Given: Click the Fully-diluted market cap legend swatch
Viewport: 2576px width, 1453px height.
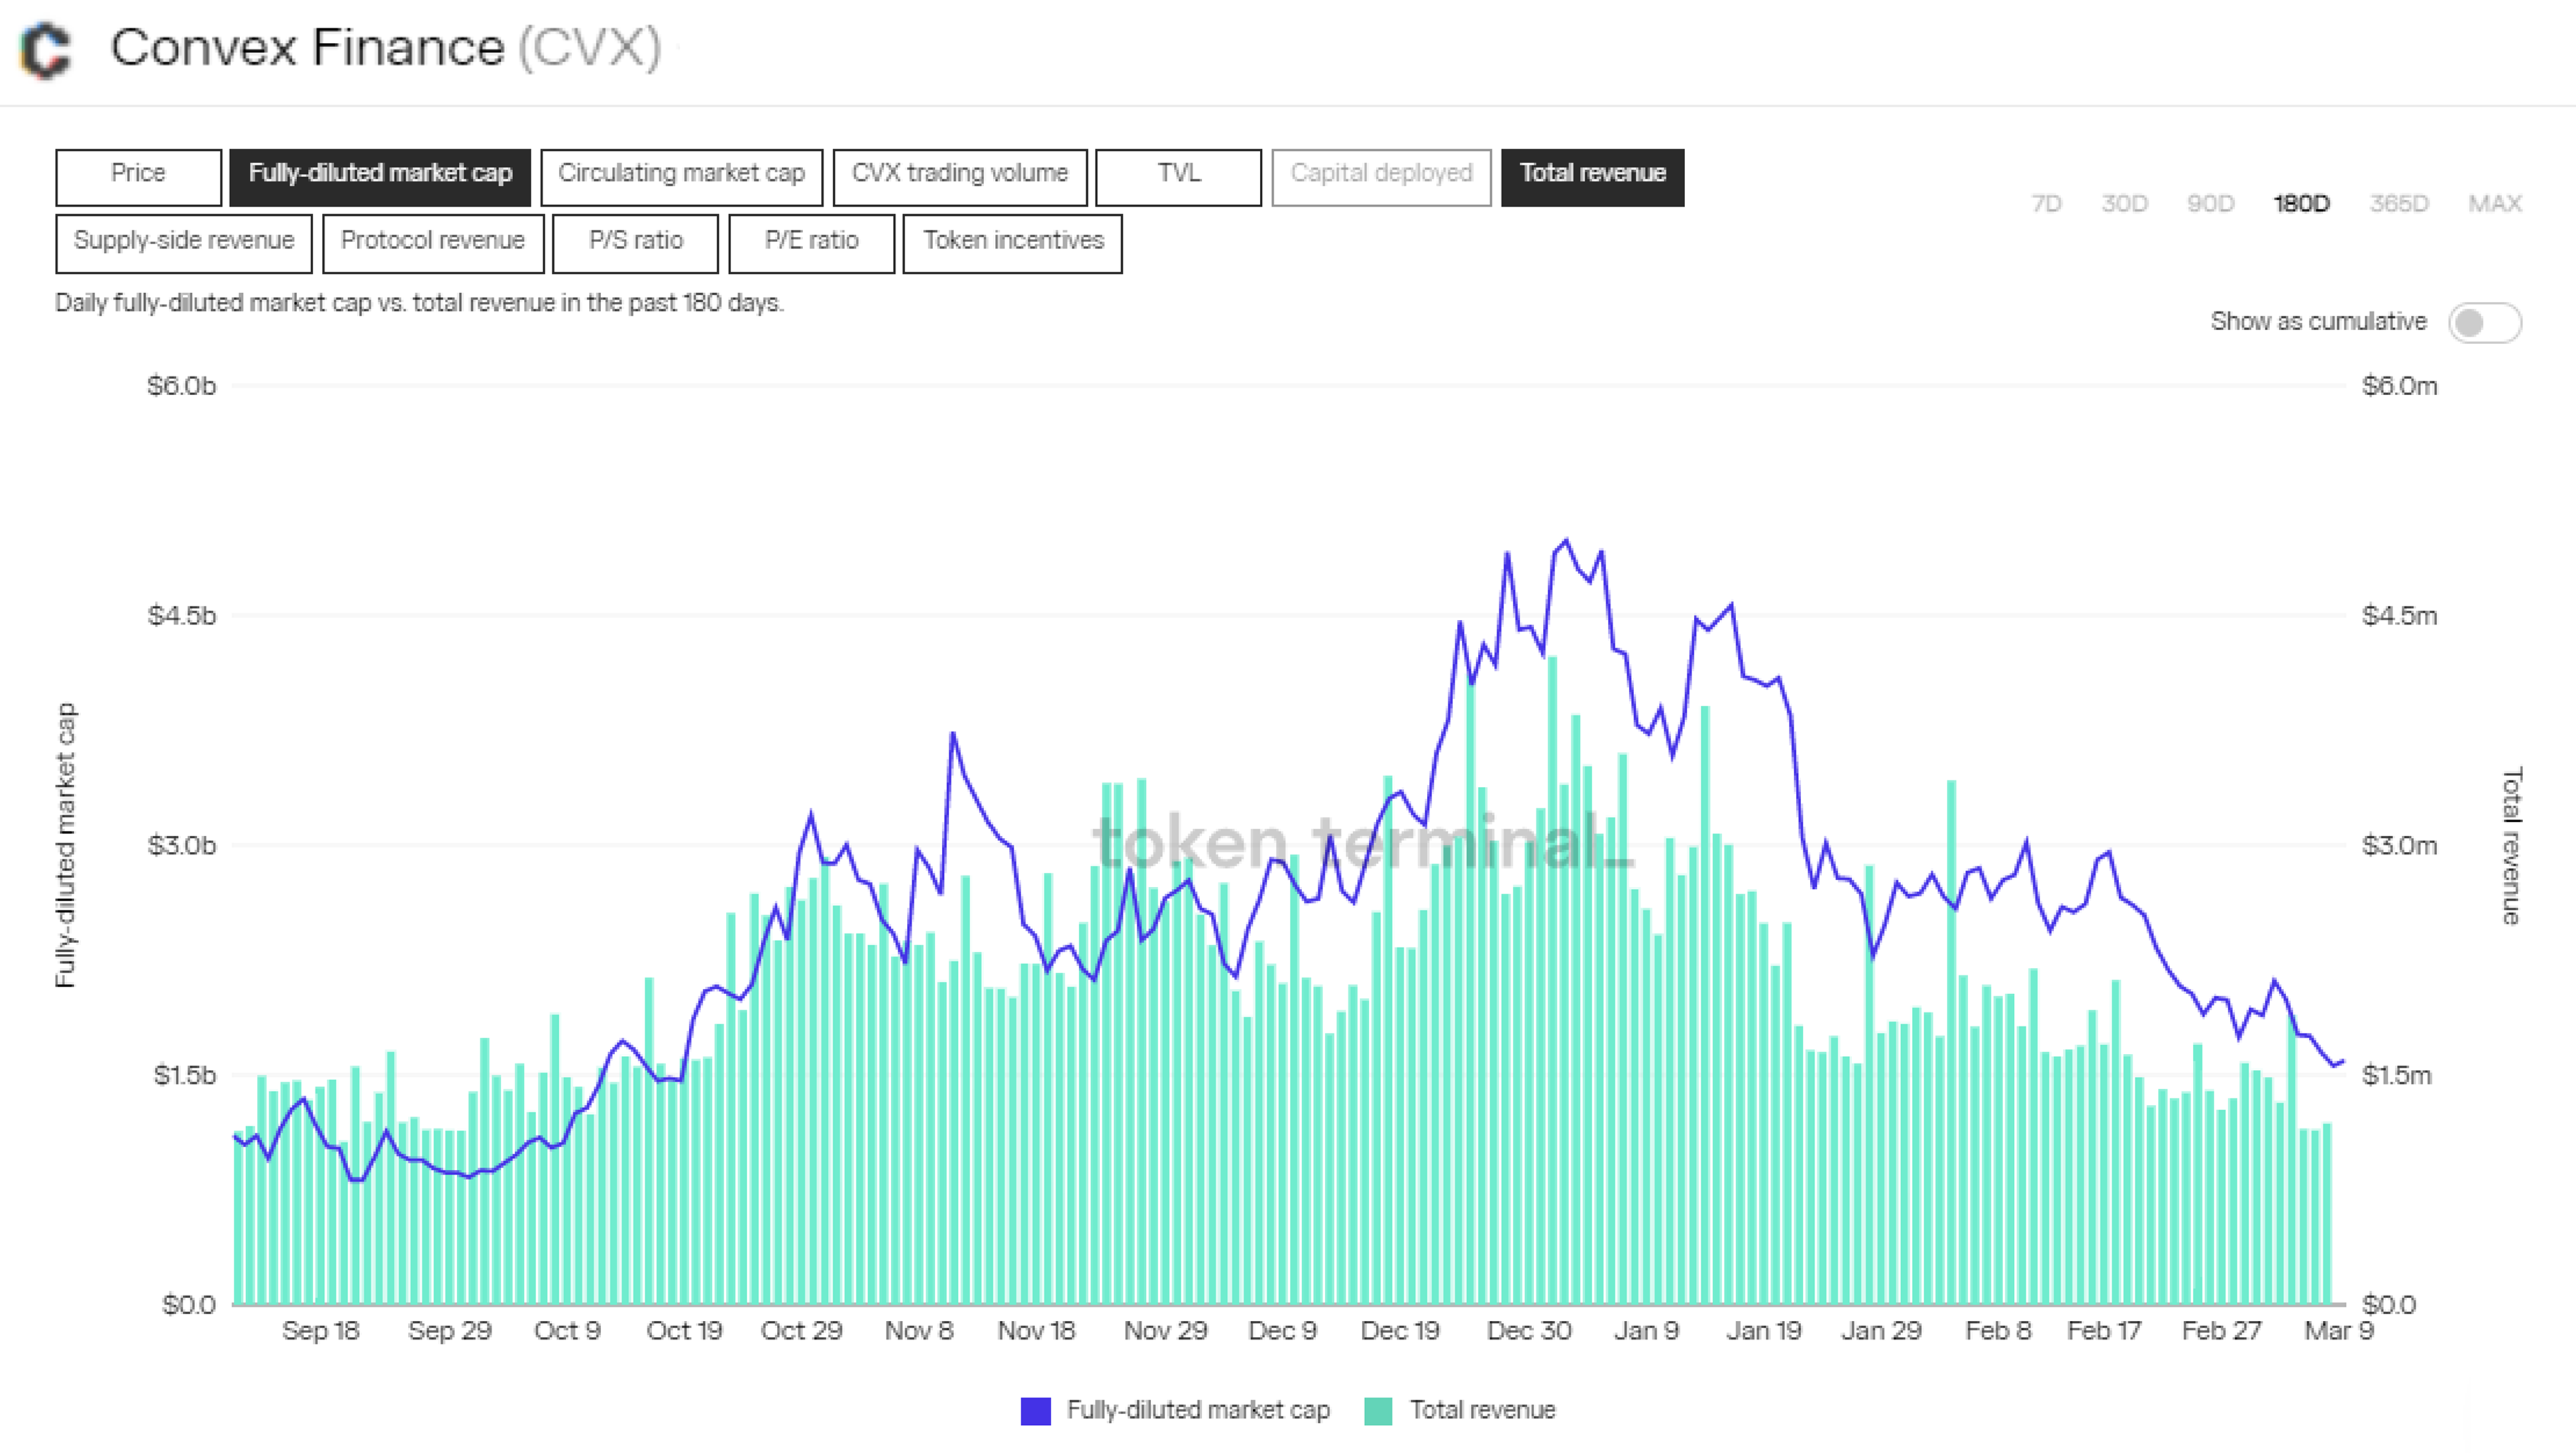Looking at the screenshot, I should (1035, 1411).
